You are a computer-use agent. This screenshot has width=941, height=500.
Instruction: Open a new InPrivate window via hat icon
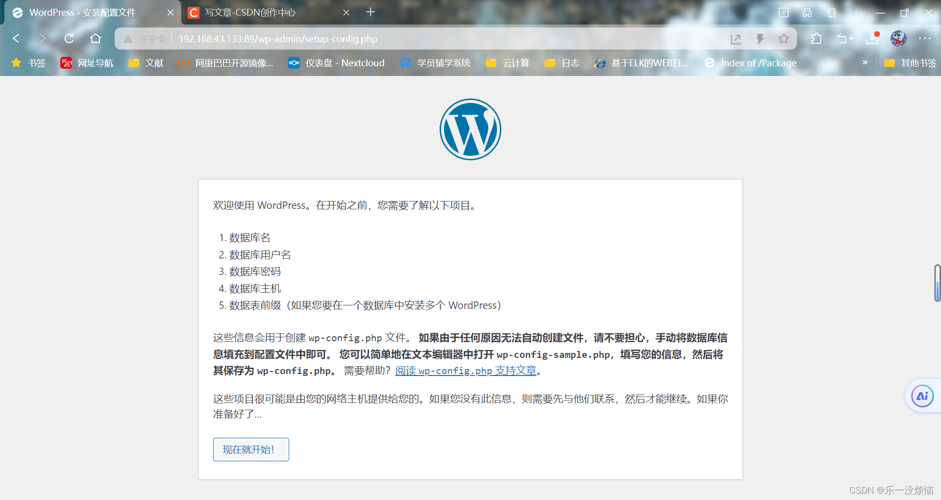(807, 13)
